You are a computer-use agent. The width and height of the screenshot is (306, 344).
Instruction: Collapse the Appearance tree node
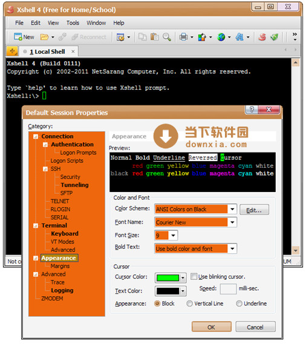point(35,258)
